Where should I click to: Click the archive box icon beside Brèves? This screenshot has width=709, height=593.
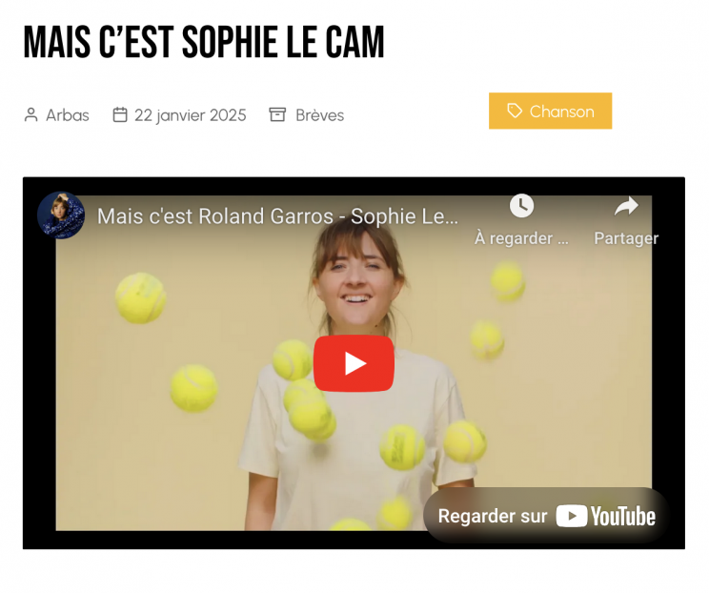pos(277,115)
